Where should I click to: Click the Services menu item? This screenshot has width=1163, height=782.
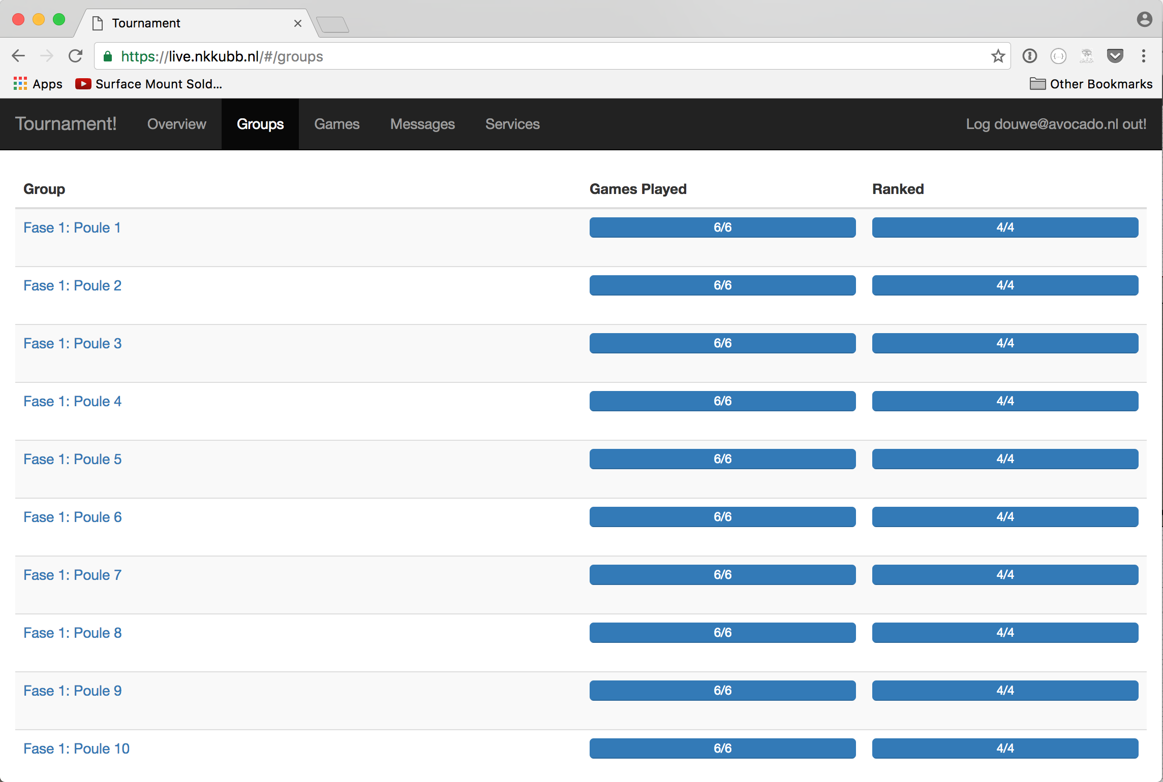click(512, 124)
